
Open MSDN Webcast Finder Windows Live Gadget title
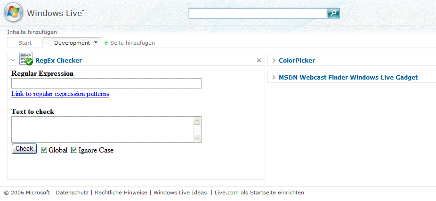[348, 78]
